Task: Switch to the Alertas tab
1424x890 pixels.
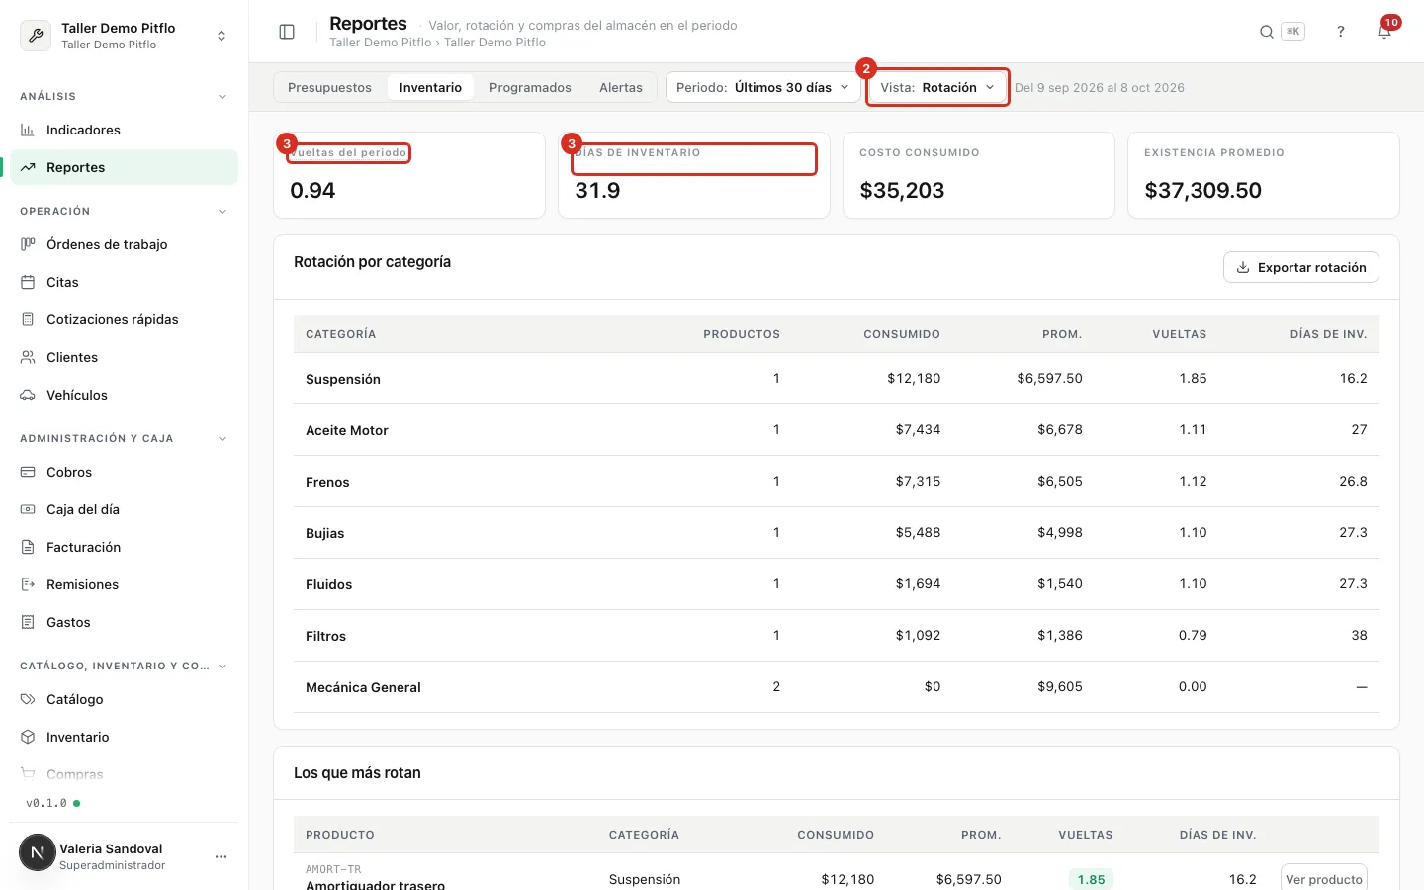Action: (x=621, y=87)
